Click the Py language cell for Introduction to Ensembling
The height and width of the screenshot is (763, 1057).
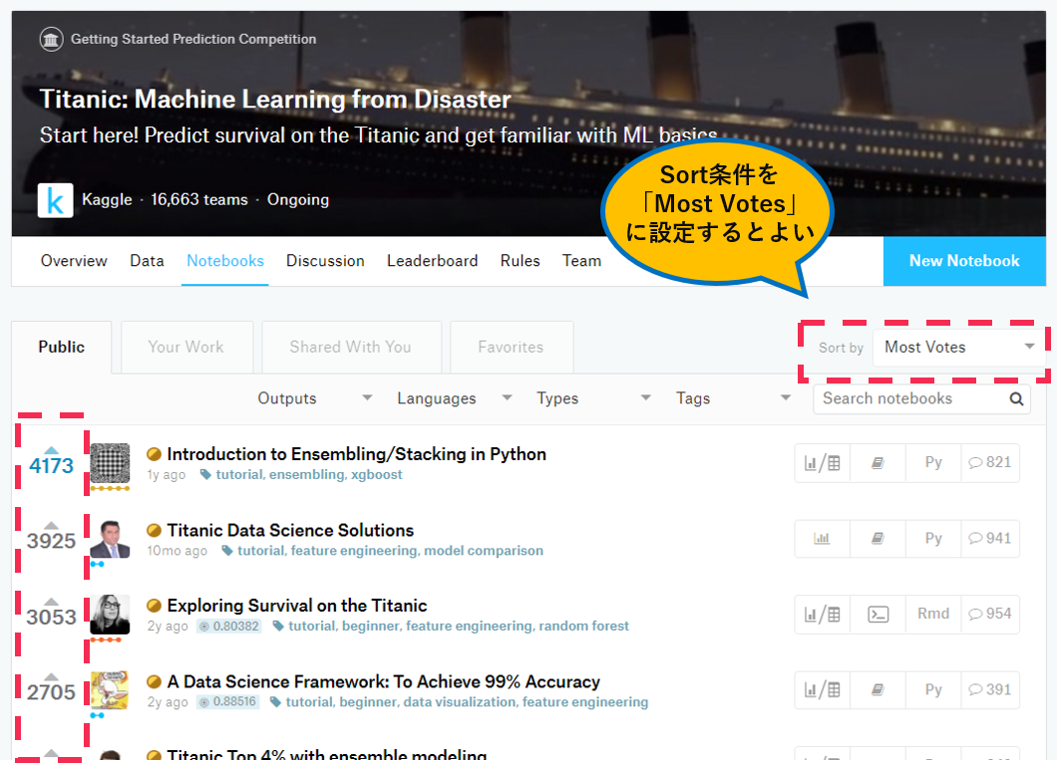click(x=933, y=462)
